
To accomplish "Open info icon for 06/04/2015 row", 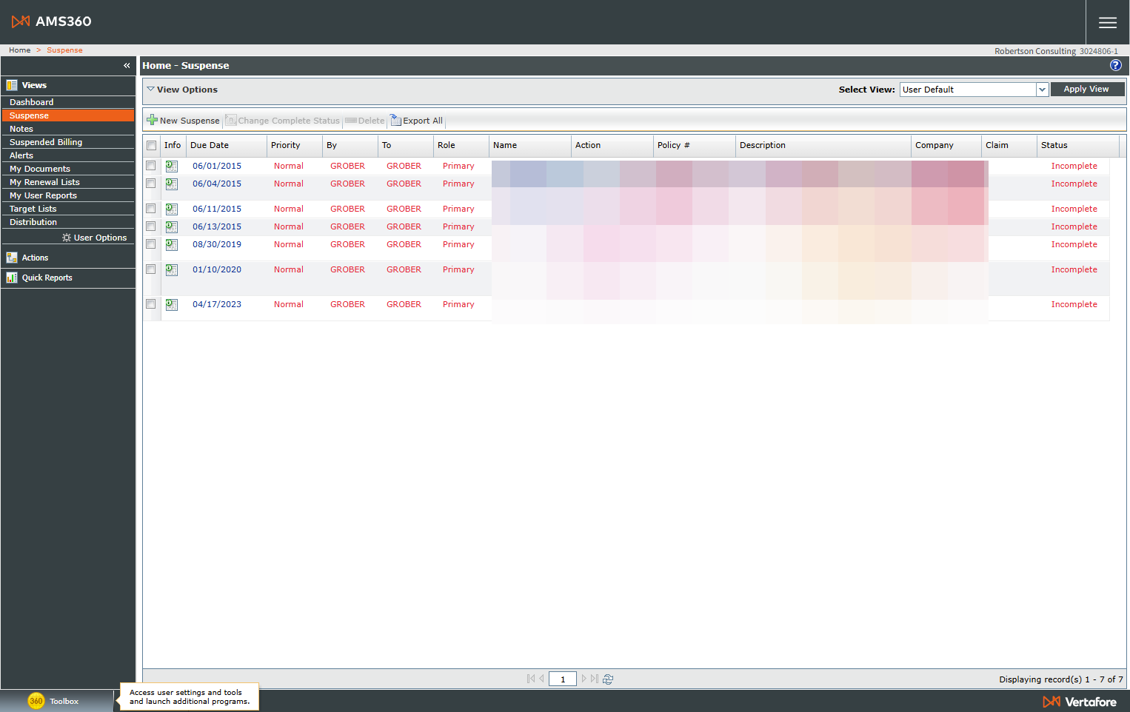I will click(x=172, y=184).
